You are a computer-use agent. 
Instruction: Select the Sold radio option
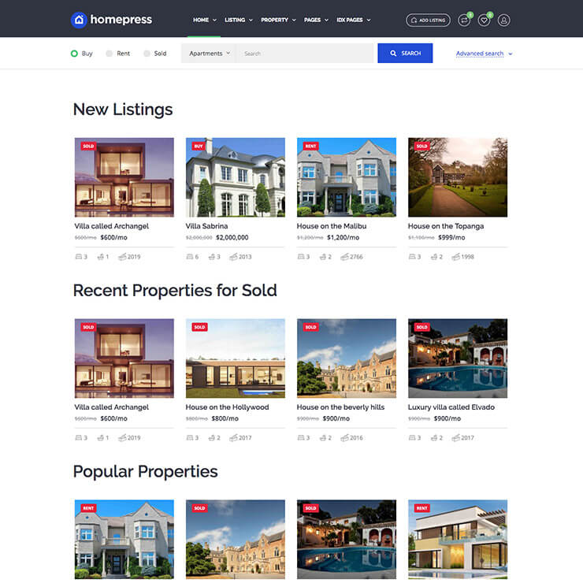pyautogui.click(x=147, y=54)
